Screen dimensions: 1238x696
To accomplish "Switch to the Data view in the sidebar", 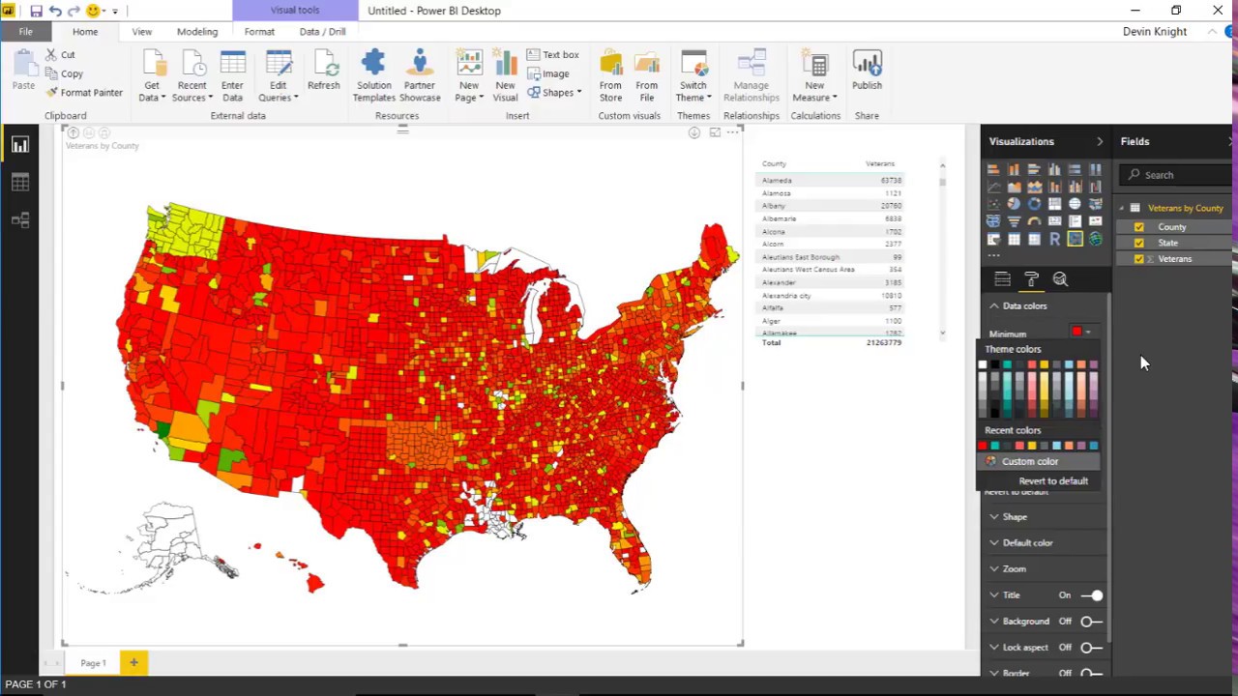I will 20,183.
